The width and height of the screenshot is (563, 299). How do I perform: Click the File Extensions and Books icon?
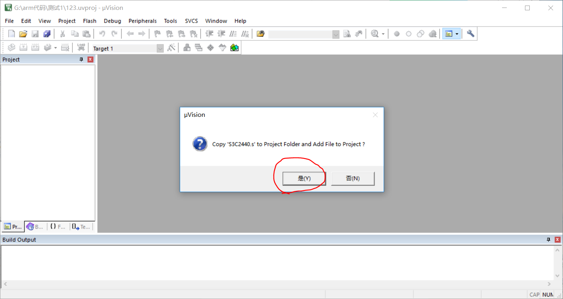[187, 48]
